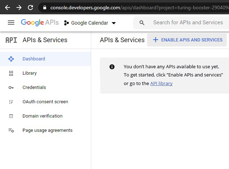Click the Credentials key icon
Image resolution: width=229 pixels, height=169 pixels.
(11, 88)
